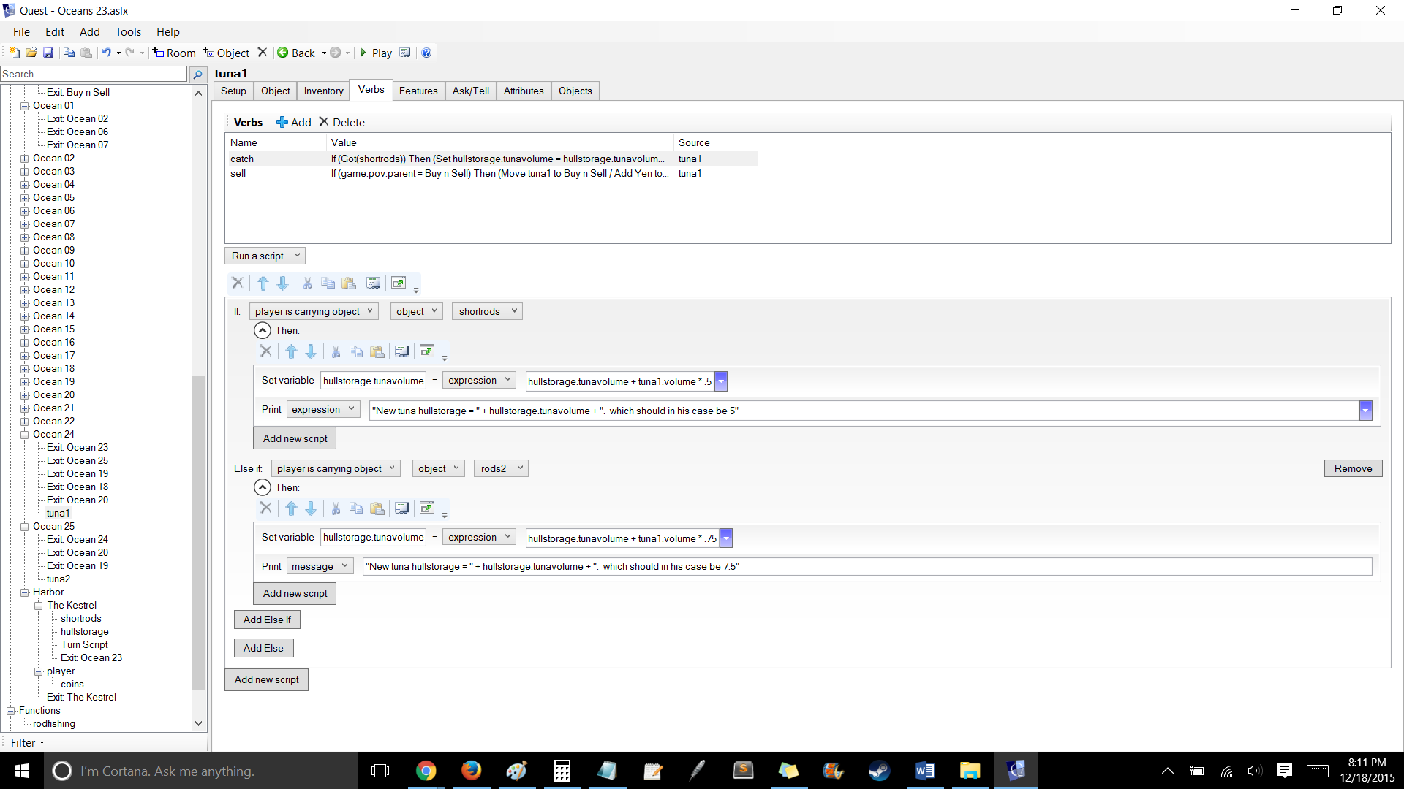This screenshot has height=789, width=1404.
Task: Open the Tools menu
Action: 128,31
